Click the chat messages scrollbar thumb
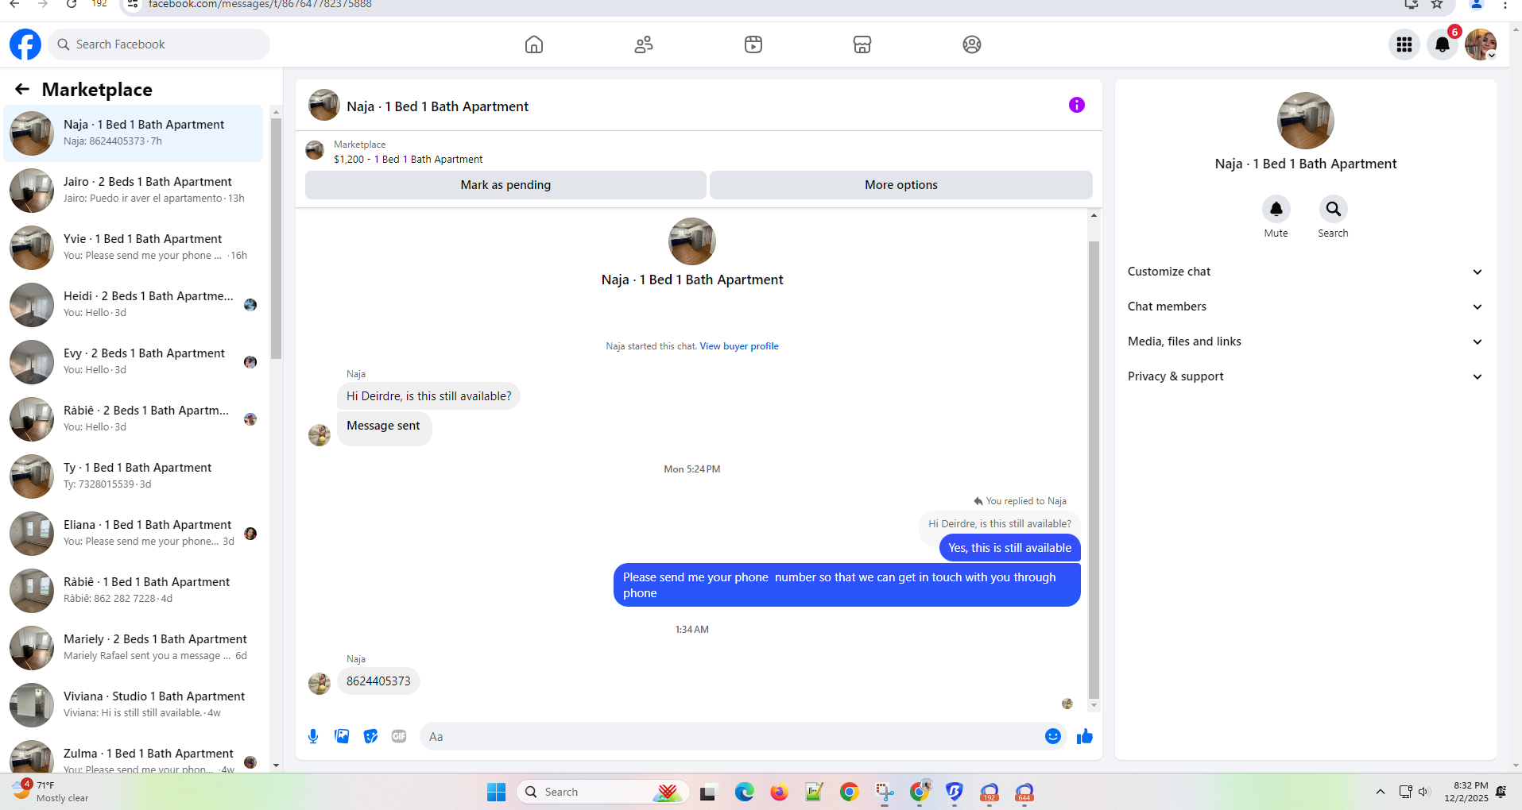Viewport: 1522px width, 810px height. pos(1094,469)
